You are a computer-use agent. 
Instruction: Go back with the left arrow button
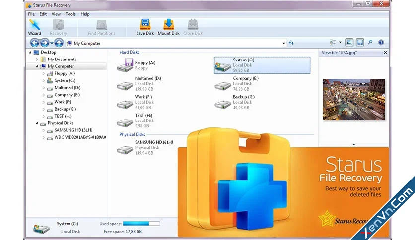[35, 43]
